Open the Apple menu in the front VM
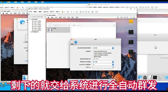This screenshot has height=92, width=168. pyautogui.click(x=48, y=17)
